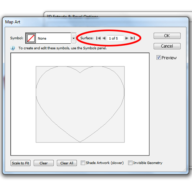Image resolution: width=192 pixels, height=192 pixels.
Task: Jump to the last surface
Action: tap(132, 38)
